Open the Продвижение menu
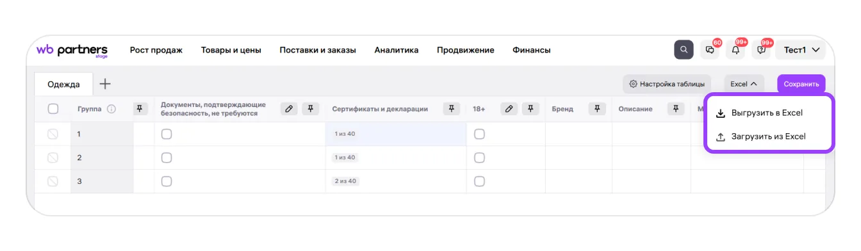Image resolution: width=861 pixels, height=251 pixels. tap(466, 50)
